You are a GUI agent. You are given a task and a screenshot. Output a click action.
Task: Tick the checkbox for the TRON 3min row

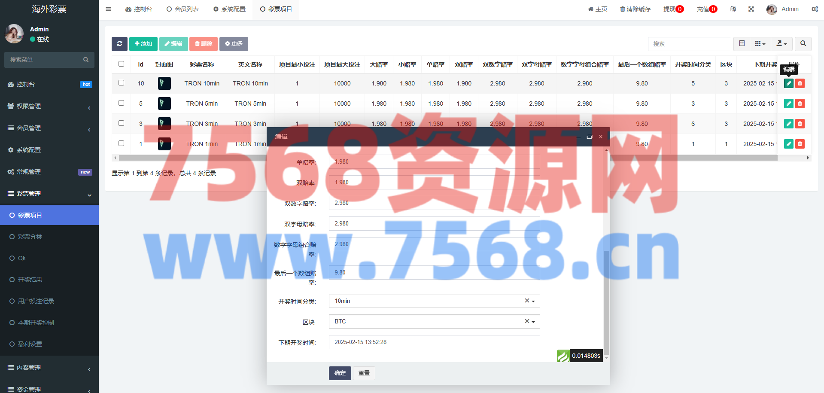click(121, 123)
